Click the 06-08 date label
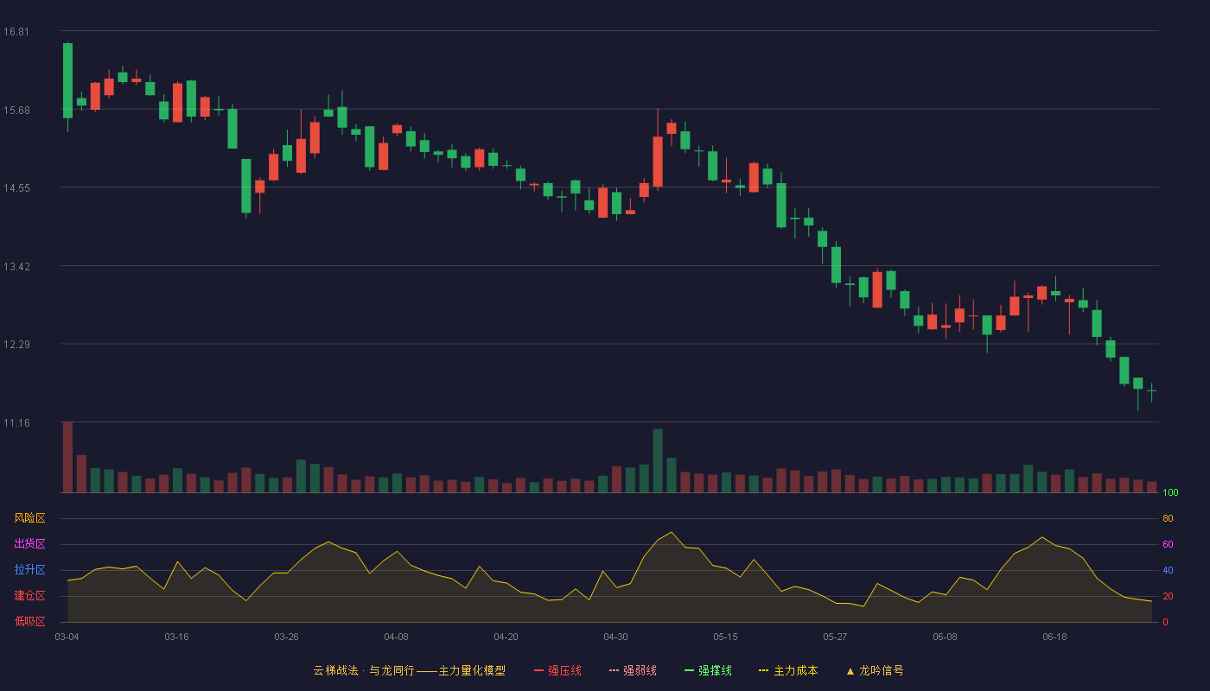Image resolution: width=1210 pixels, height=691 pixels. (945, 637)
